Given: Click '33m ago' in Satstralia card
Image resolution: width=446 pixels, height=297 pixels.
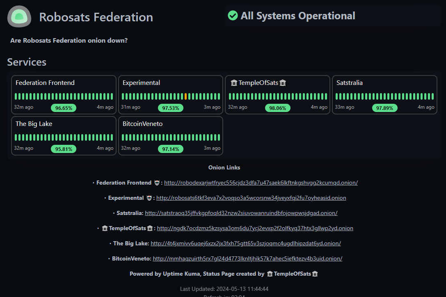Looking at the screenshot, I should 345,107.
